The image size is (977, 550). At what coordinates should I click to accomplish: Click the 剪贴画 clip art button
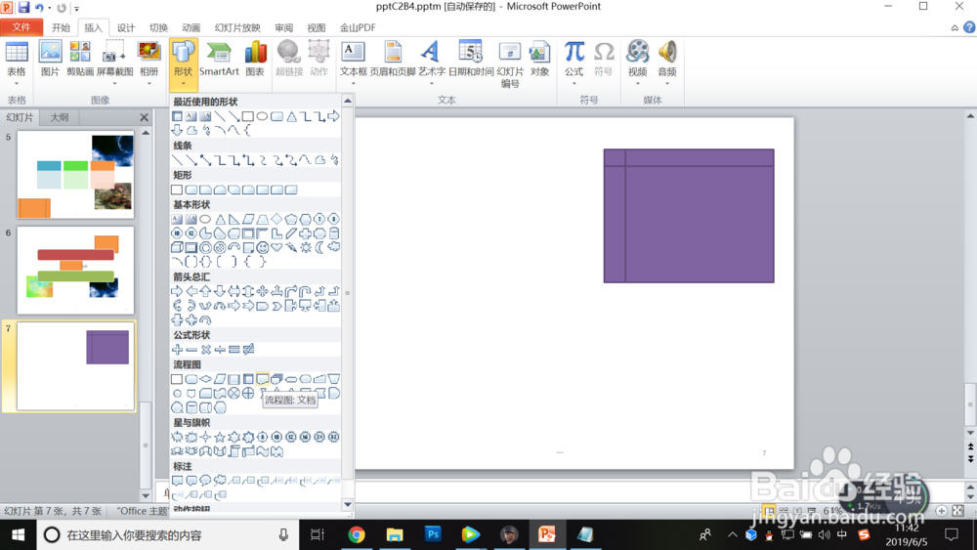[80, 59]
